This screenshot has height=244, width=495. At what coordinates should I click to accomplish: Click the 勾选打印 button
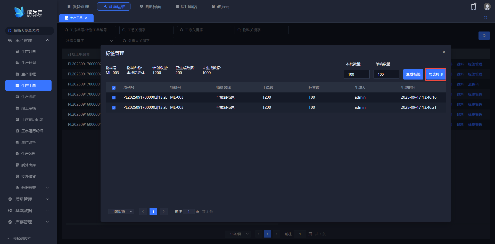[436, 74]
